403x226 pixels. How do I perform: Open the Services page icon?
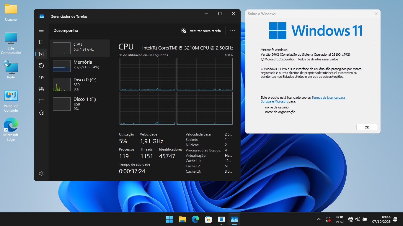pyautogui.click(x=41, y=113)
